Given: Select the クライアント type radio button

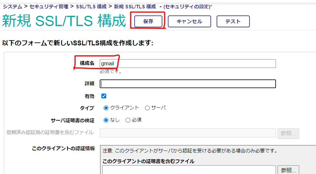Looking at the screenshot, I should click(x=106, y=108).
